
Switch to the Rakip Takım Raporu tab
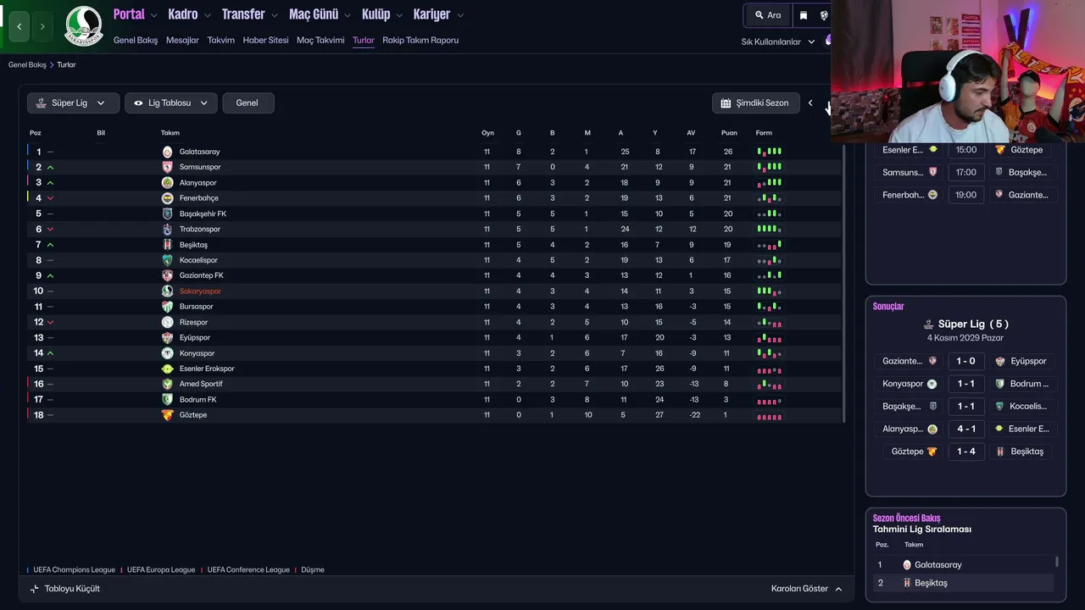(420, 40)
